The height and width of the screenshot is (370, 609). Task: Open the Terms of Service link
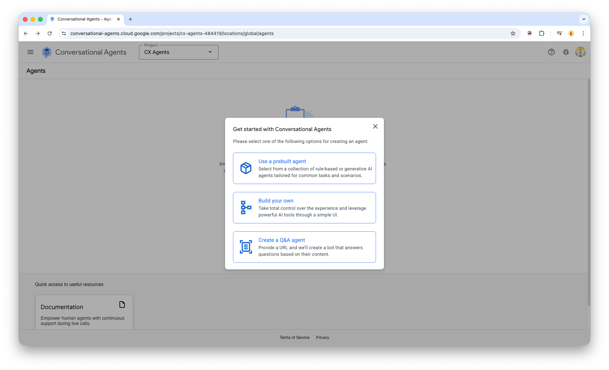click(x=294, y=338)
